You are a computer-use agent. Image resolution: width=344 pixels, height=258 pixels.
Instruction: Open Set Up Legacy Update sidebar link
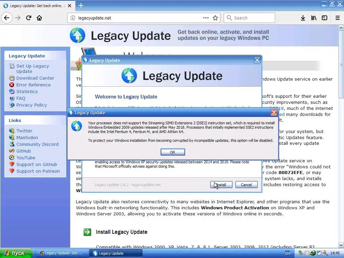tap(33, 69)
